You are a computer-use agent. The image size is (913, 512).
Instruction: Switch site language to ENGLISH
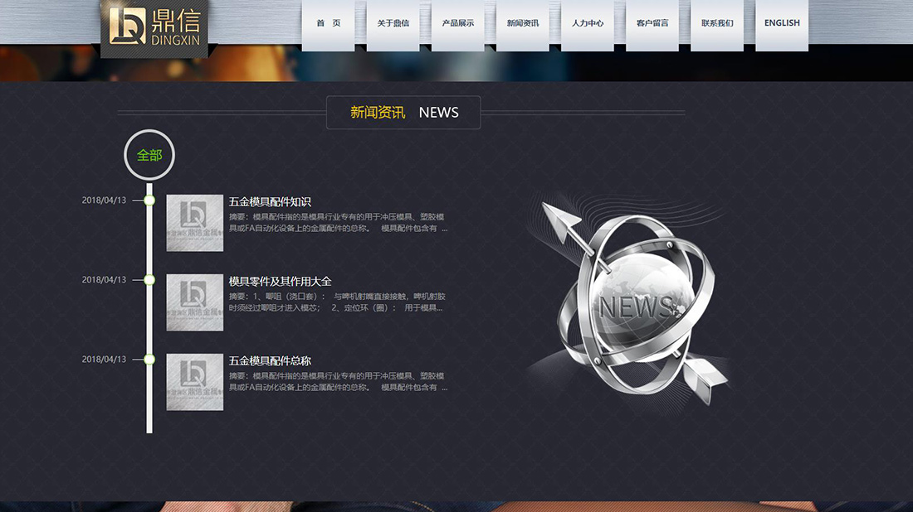pos(781,23)
